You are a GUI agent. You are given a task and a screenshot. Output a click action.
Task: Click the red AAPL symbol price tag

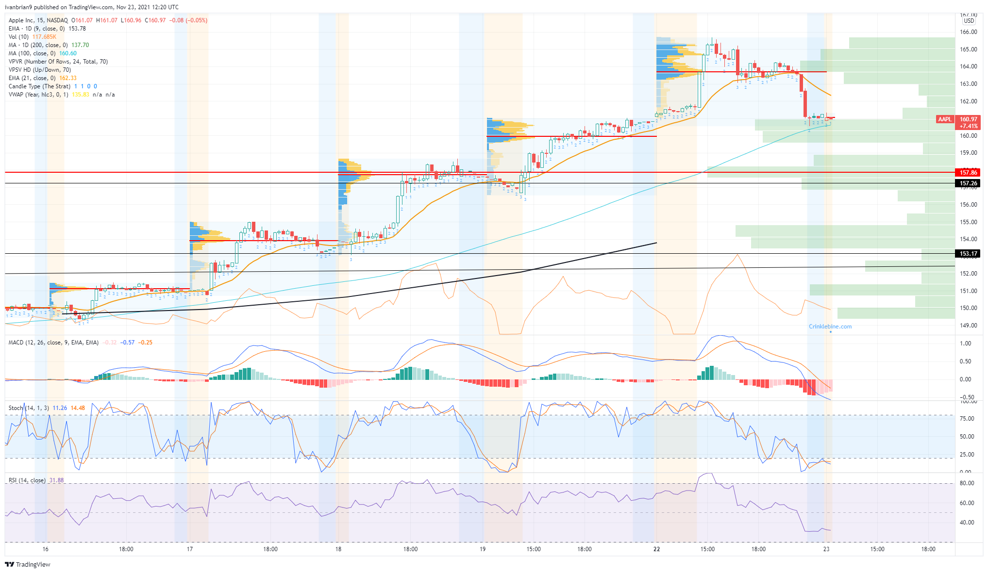click(x=944, y=119)
